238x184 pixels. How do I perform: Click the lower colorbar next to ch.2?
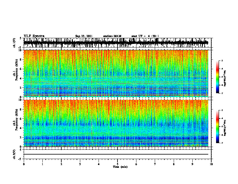tap(218, 127)
